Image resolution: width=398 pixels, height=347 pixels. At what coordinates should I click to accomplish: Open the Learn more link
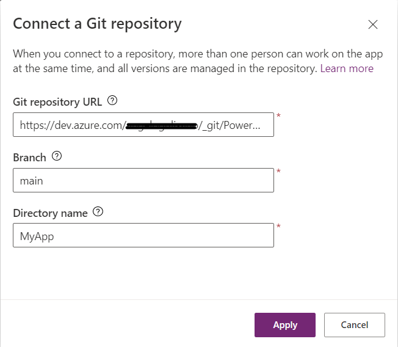[347, 68]
